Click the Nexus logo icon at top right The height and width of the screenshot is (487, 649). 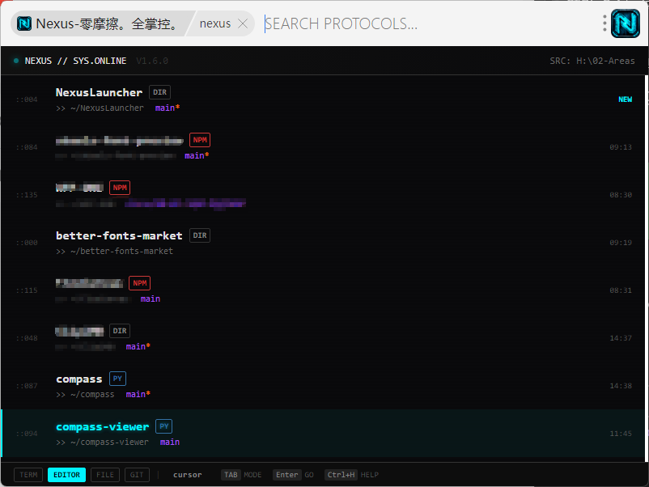tap(625, 23)
